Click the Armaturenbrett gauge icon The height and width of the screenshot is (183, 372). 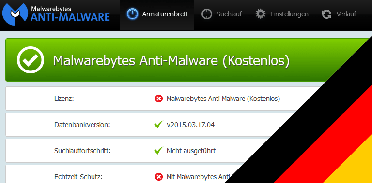tap(132, 14)
